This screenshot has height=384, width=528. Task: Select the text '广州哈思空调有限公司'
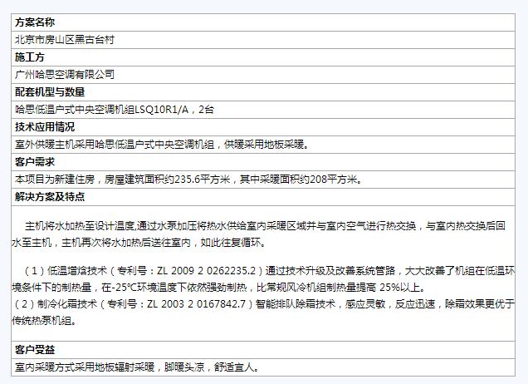(65, 75)
